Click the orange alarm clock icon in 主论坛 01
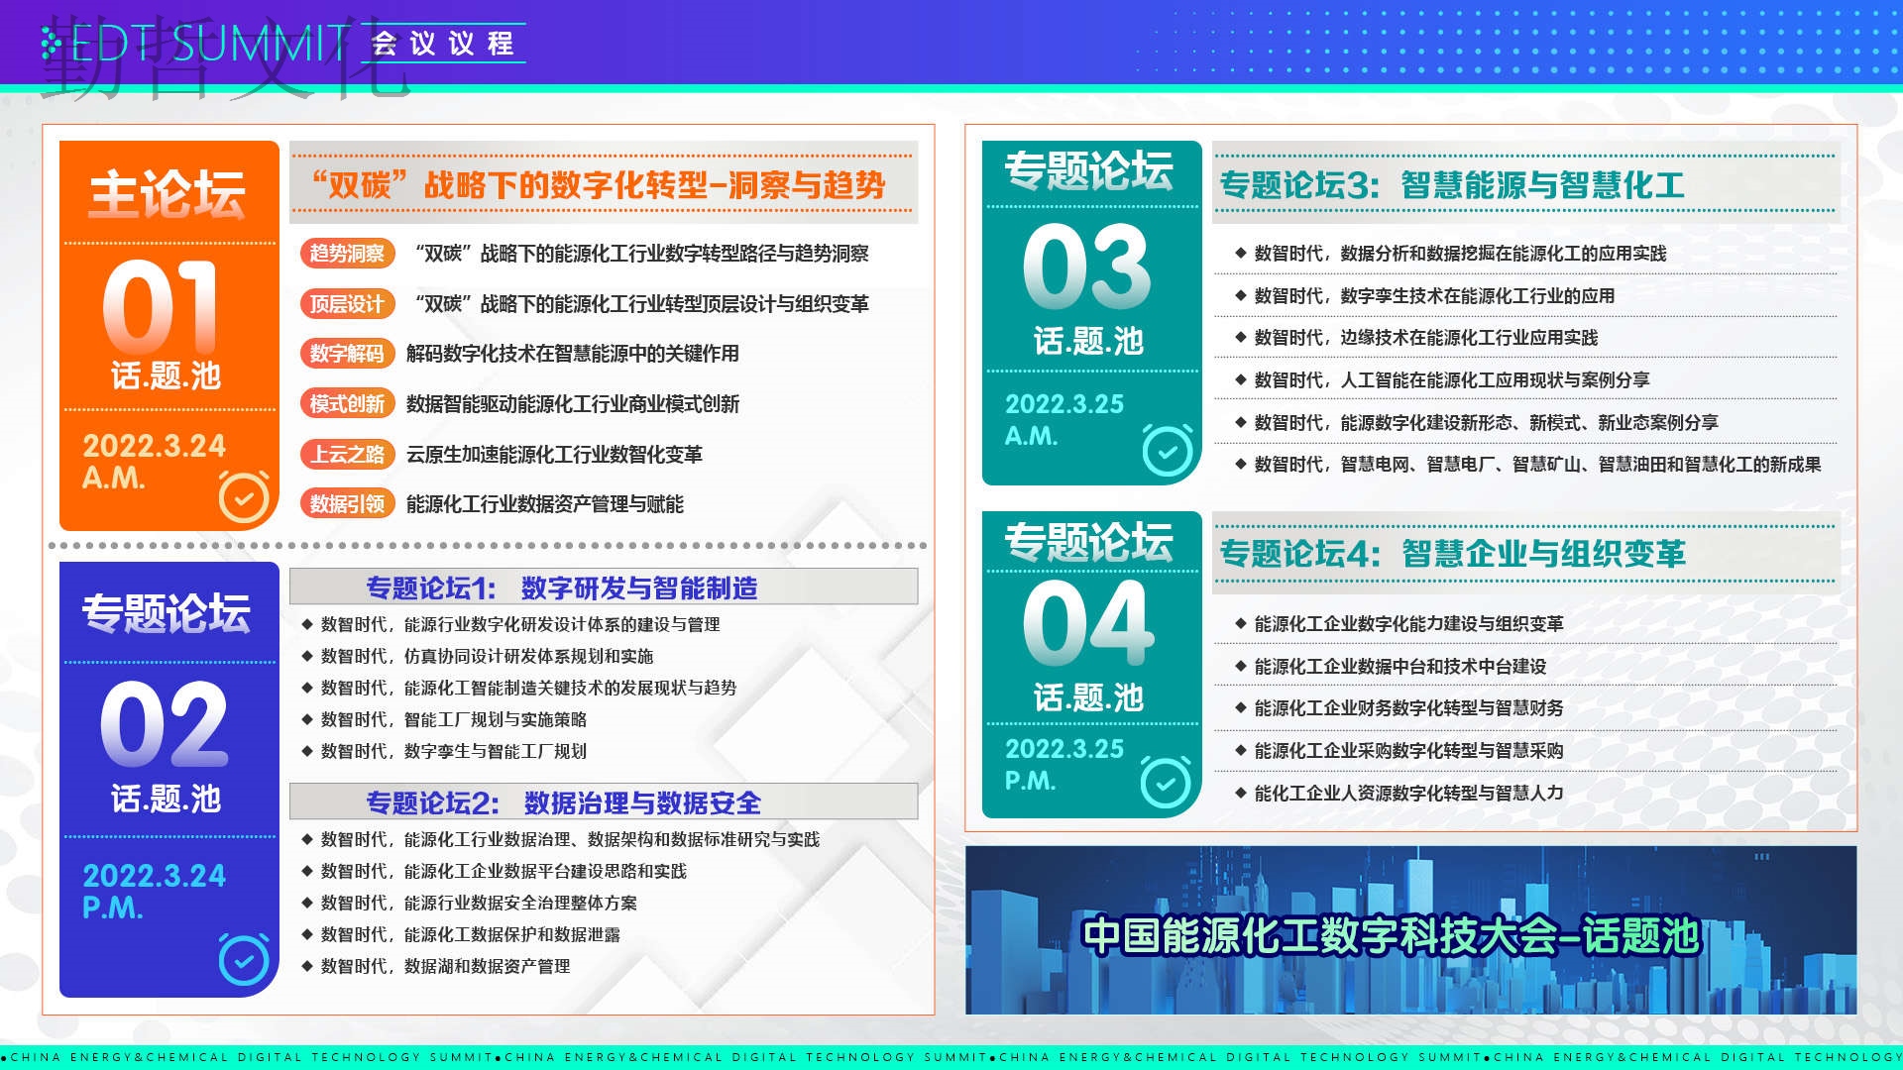 tap(244, 496)
